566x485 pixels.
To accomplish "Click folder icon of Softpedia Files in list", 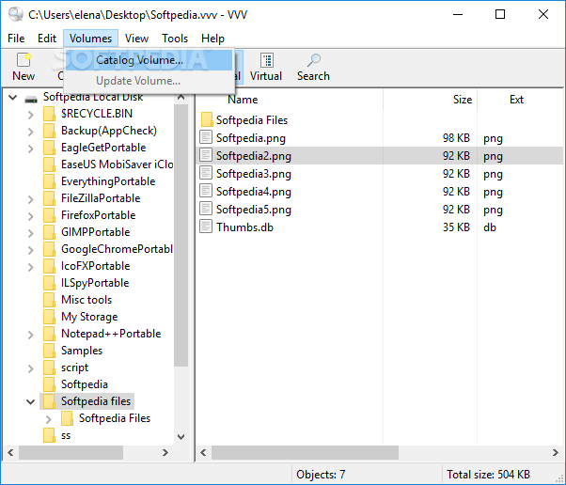I will click(x=207, y=119).
